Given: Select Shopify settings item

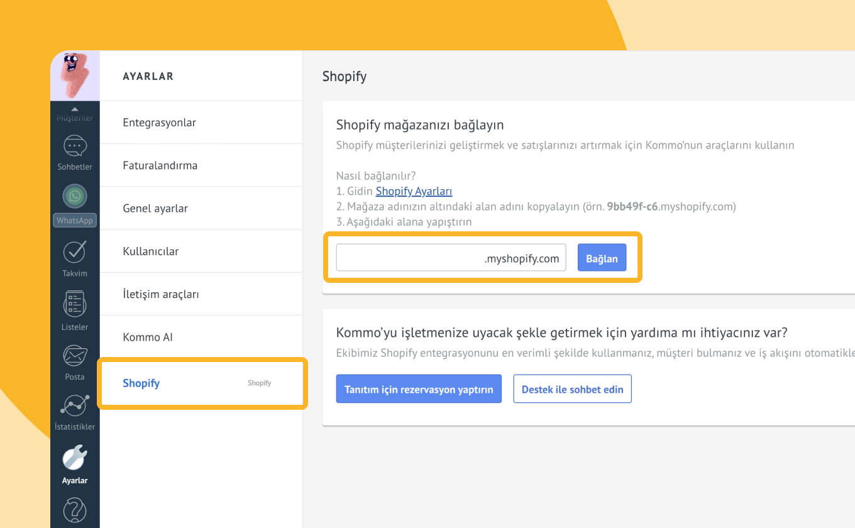Looking at the screenshot, I should coord(201,383).
